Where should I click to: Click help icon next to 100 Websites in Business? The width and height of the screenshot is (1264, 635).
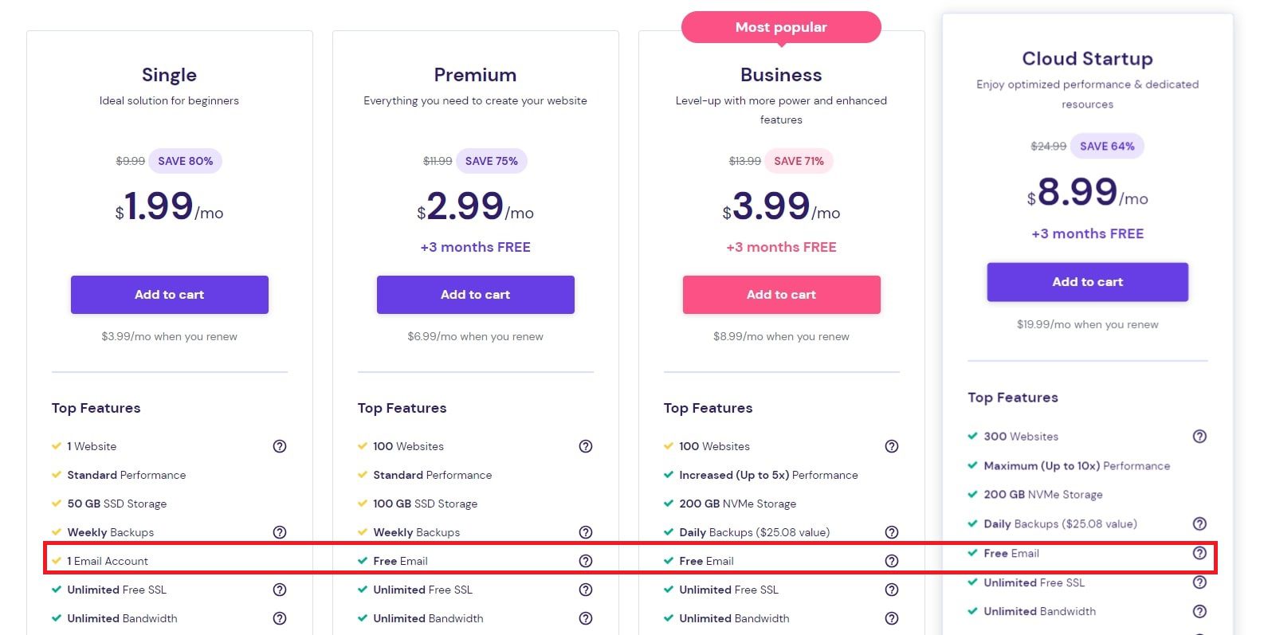tap(892, 446)
